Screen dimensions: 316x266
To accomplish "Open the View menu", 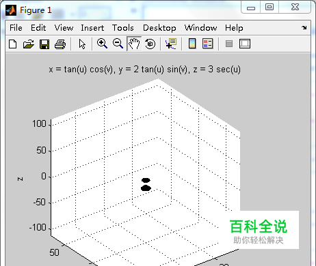I will (x=64, y=28).
